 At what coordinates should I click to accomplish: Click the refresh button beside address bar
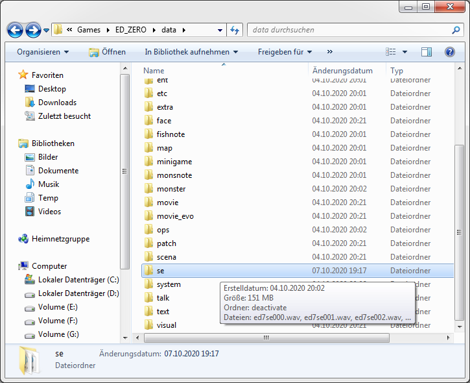tap(235, 30)
